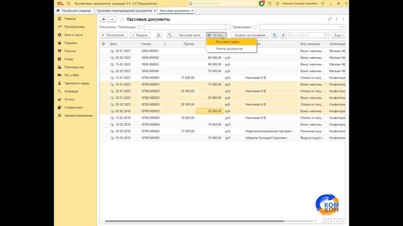Click the global search field in title bar
The image size is (403, 226).
click(x=223, y=4)
